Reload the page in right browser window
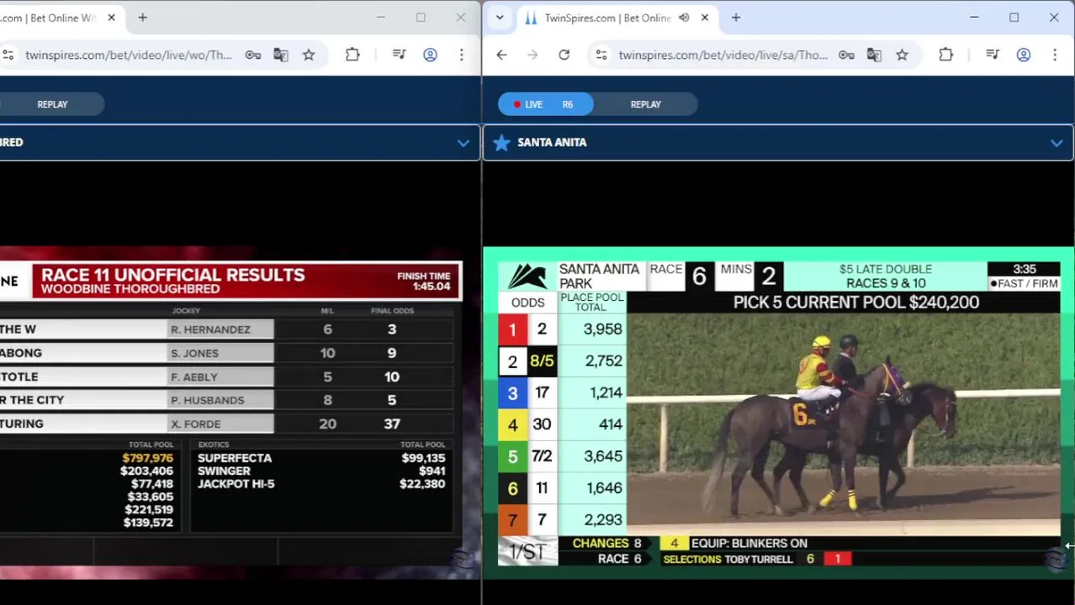The height and width of the screenshot is (605, 1075). [x=564, y=55]
